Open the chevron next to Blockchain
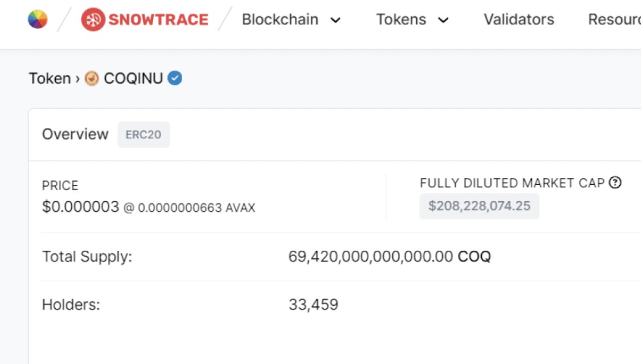 click(336, 20)
